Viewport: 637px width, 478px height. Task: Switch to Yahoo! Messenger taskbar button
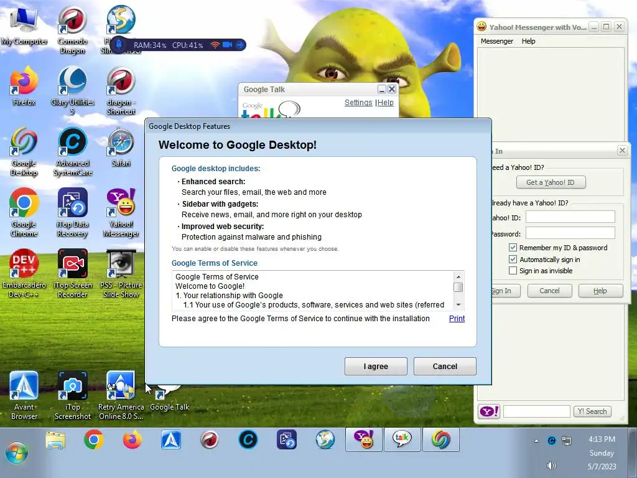pos(363,439)
